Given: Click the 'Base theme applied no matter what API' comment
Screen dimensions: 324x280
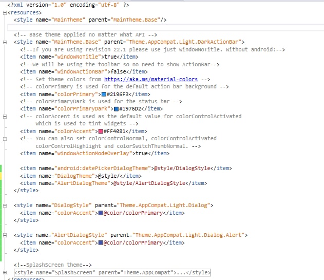Looking at the screenshot, I should coord(85,35).
